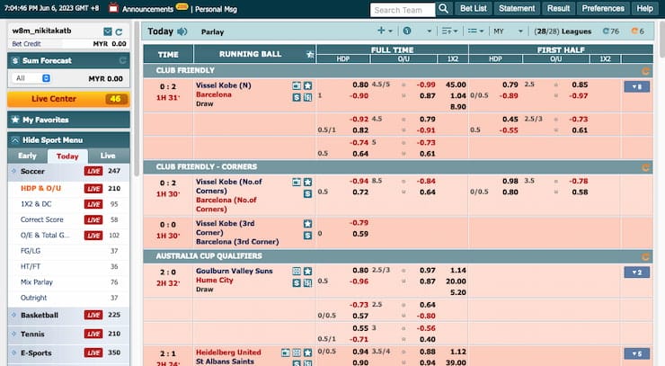
Task: Select Mix Parlay market
Action: click(x=37, y=282)
